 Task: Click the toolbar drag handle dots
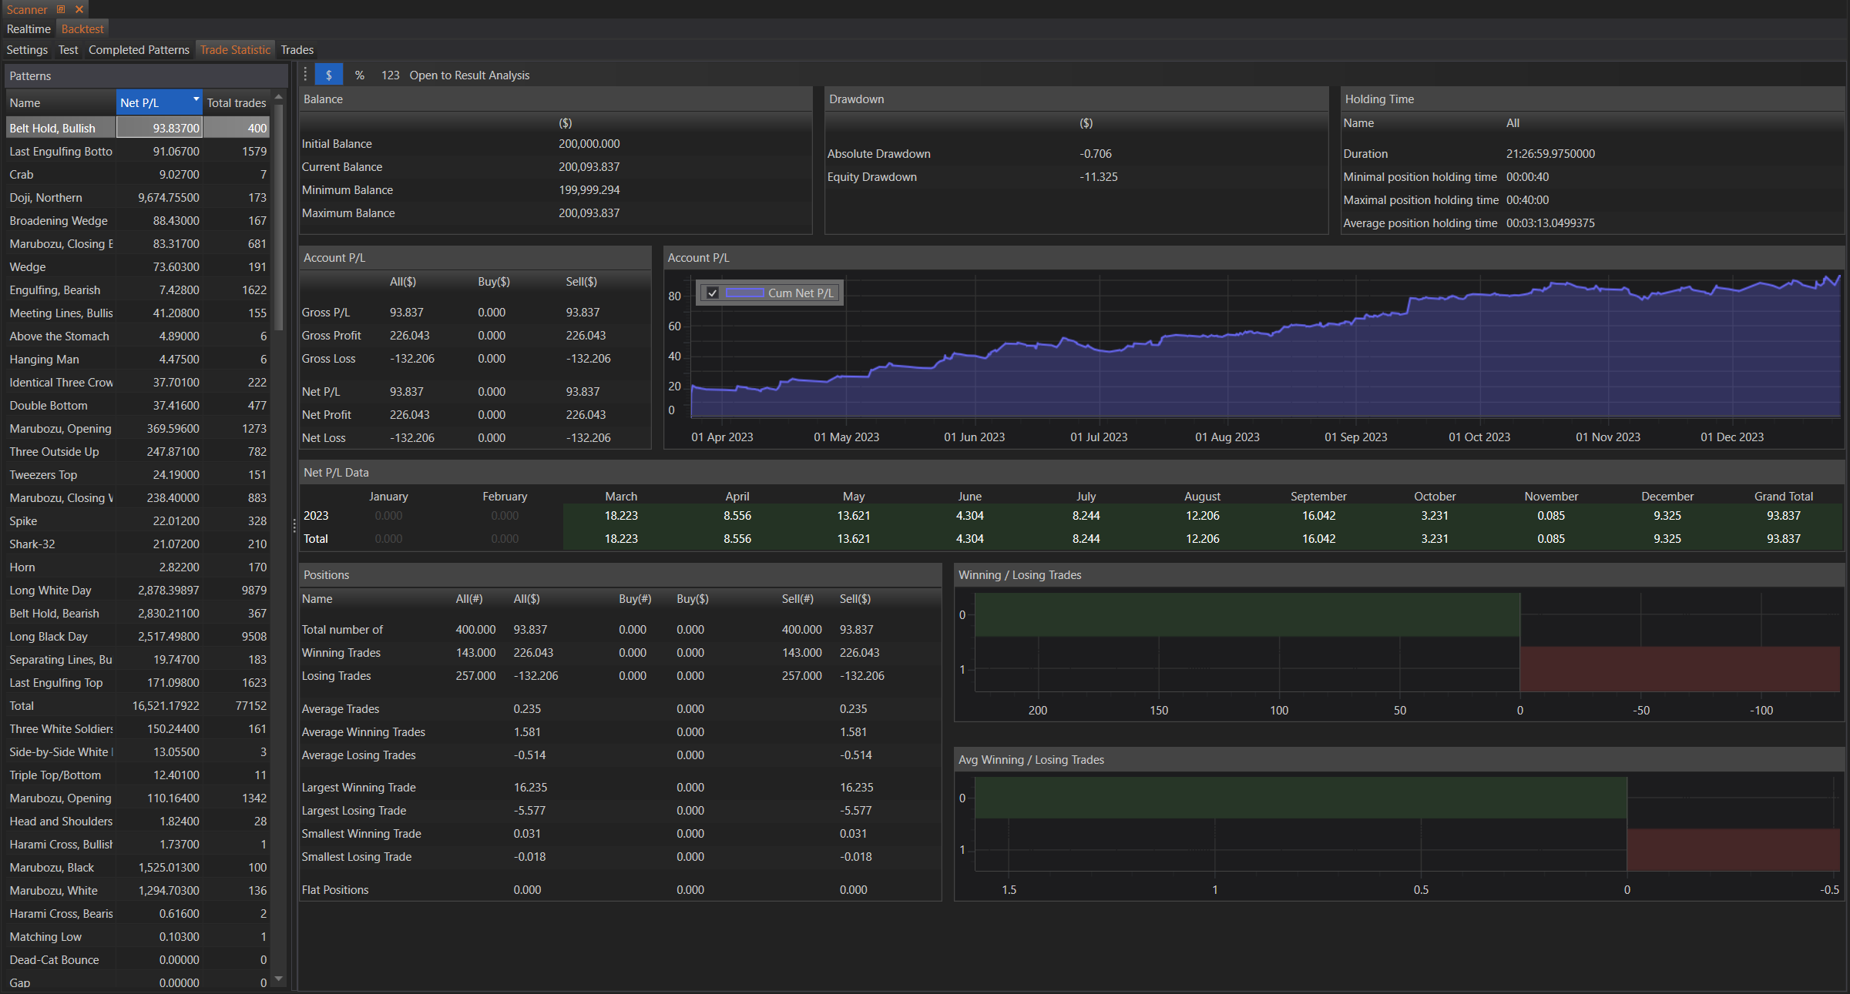pyautogui.click(x=305, y=75)
